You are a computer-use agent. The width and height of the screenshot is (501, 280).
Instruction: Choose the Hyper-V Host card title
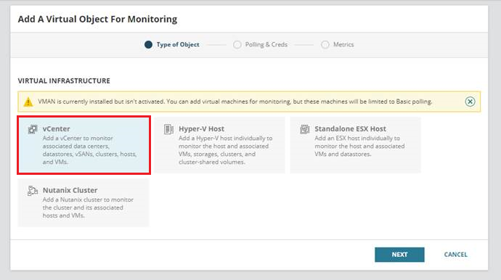201,128
